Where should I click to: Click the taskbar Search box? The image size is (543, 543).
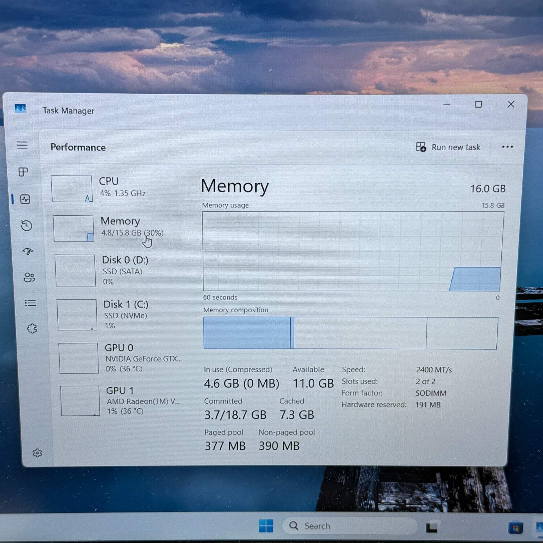pyautogui.click(x=349, y=526)
